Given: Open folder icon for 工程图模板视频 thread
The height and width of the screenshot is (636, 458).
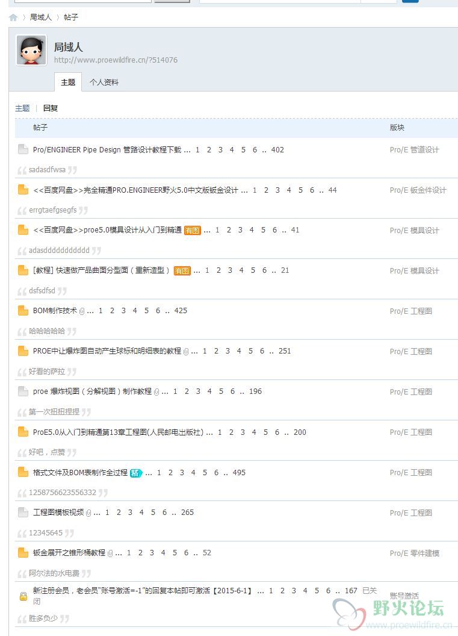Looking at the screenshot, I should [x=23, y=513].
